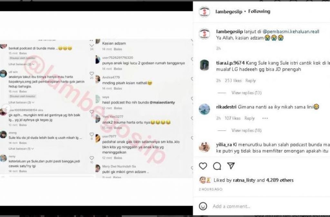Open comment bubble icon under post

pyautogui.click(x=217, y=166)
